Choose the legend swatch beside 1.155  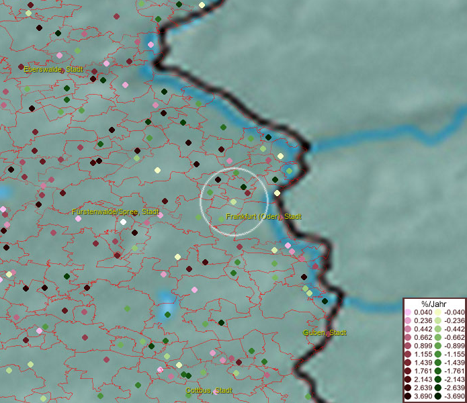(x=408, y=354)
